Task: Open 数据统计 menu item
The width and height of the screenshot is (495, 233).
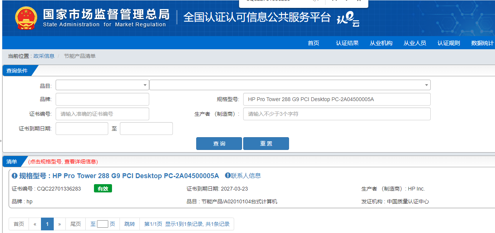Action: pos(483,43)
